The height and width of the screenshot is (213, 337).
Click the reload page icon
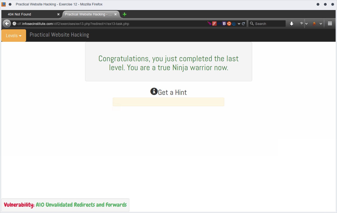click(244, 24)
